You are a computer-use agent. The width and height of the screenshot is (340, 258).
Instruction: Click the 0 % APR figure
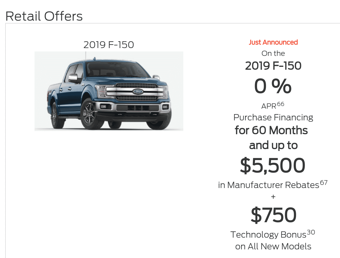(x=273, y=86)
